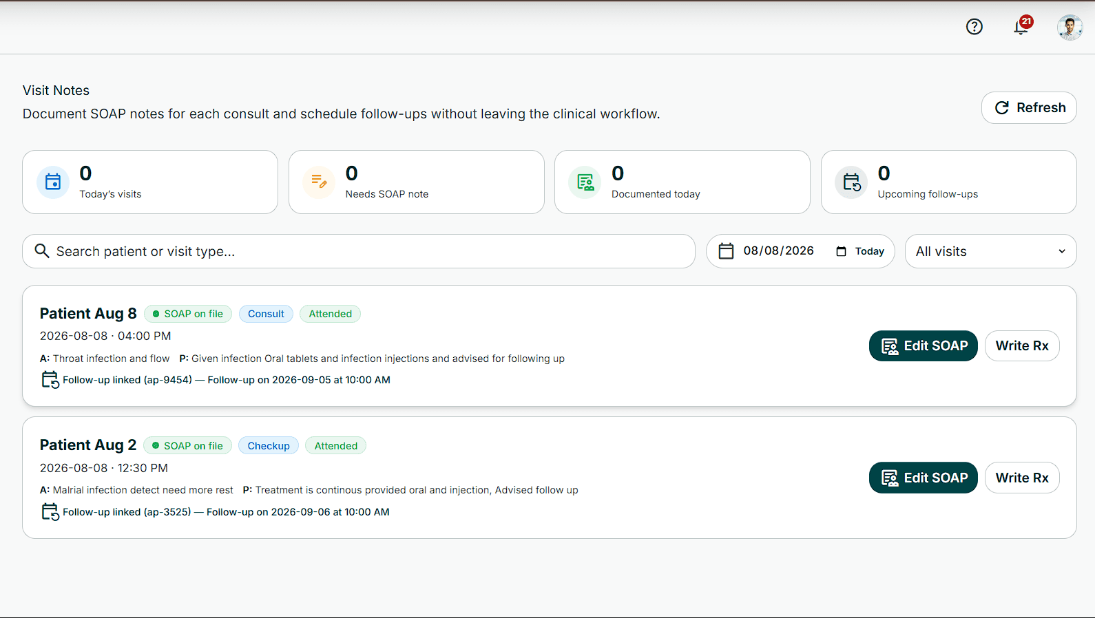Click the 2026-08-08 · 12:30 PM timestamp
The image size is (1095, 618).
(104, 468)
